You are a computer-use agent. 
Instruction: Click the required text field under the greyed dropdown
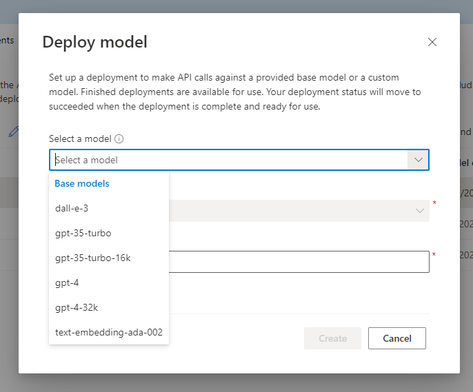(x=299, y=262)
